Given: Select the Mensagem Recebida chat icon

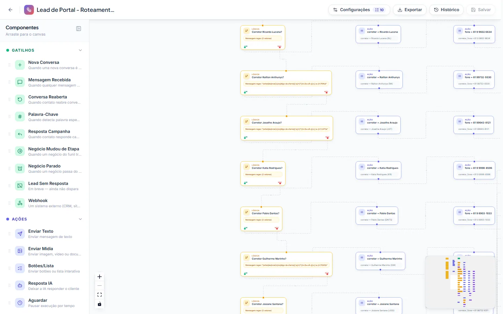Looking at the screenshot, I should (x=20, y=82).
